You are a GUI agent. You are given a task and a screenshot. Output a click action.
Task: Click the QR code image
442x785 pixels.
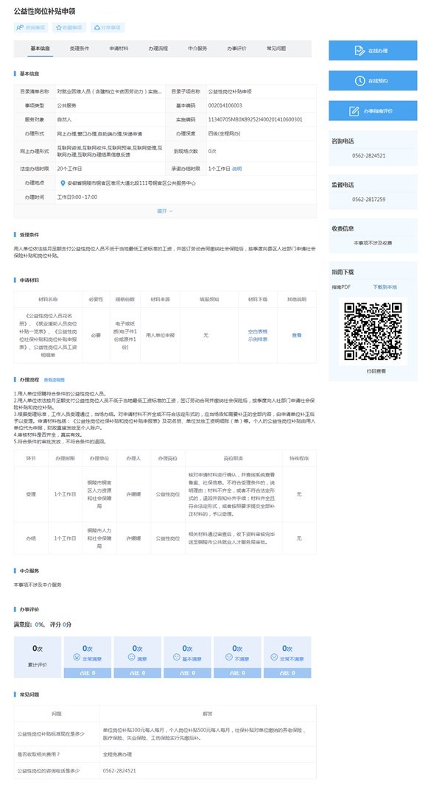pyautogui.click(x=373, y=330)
